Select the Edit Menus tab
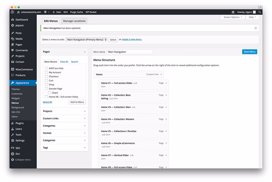272x182 pixels. pos(51,21)
